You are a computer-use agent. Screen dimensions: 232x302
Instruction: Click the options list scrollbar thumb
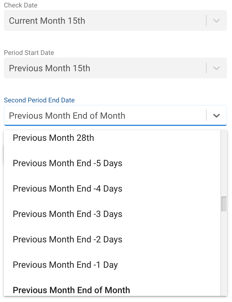[x=224, y=204]
